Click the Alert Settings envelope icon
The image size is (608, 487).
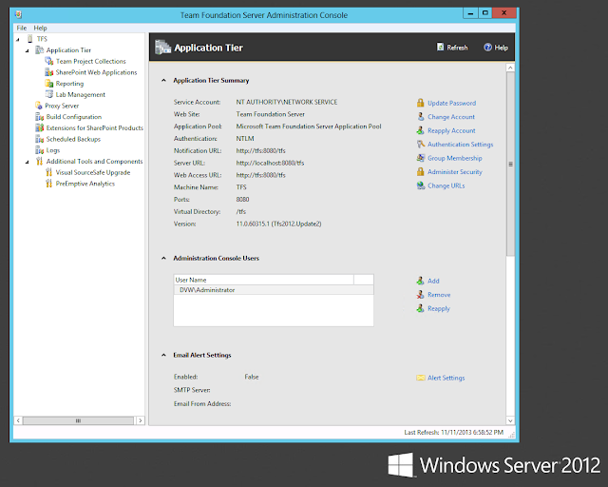(421, 378)
